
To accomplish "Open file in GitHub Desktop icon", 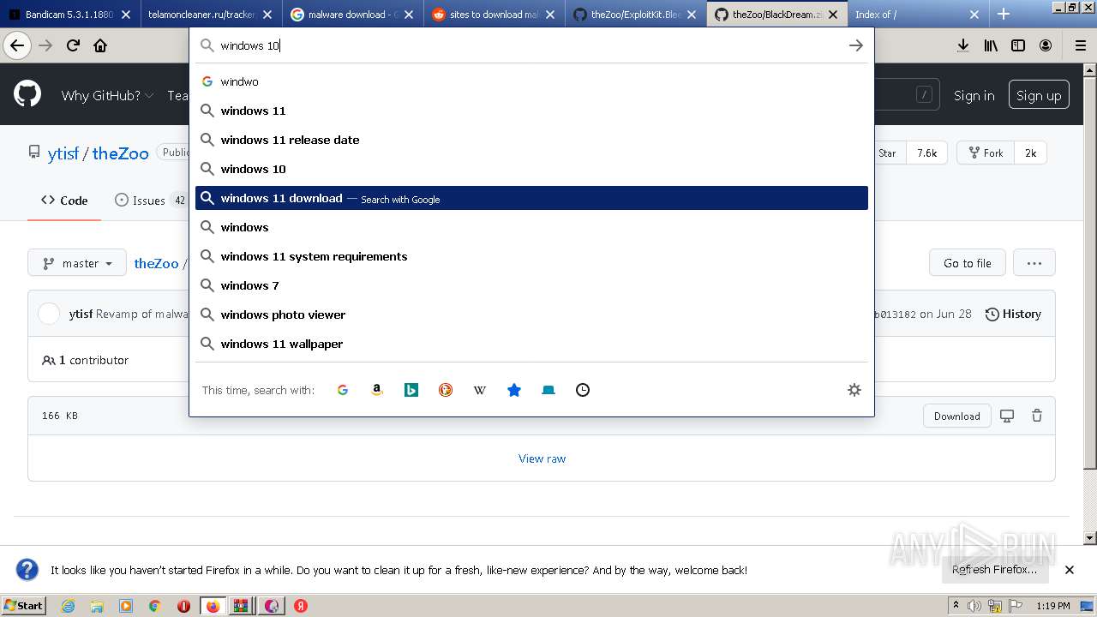I will pos(1007,416).
